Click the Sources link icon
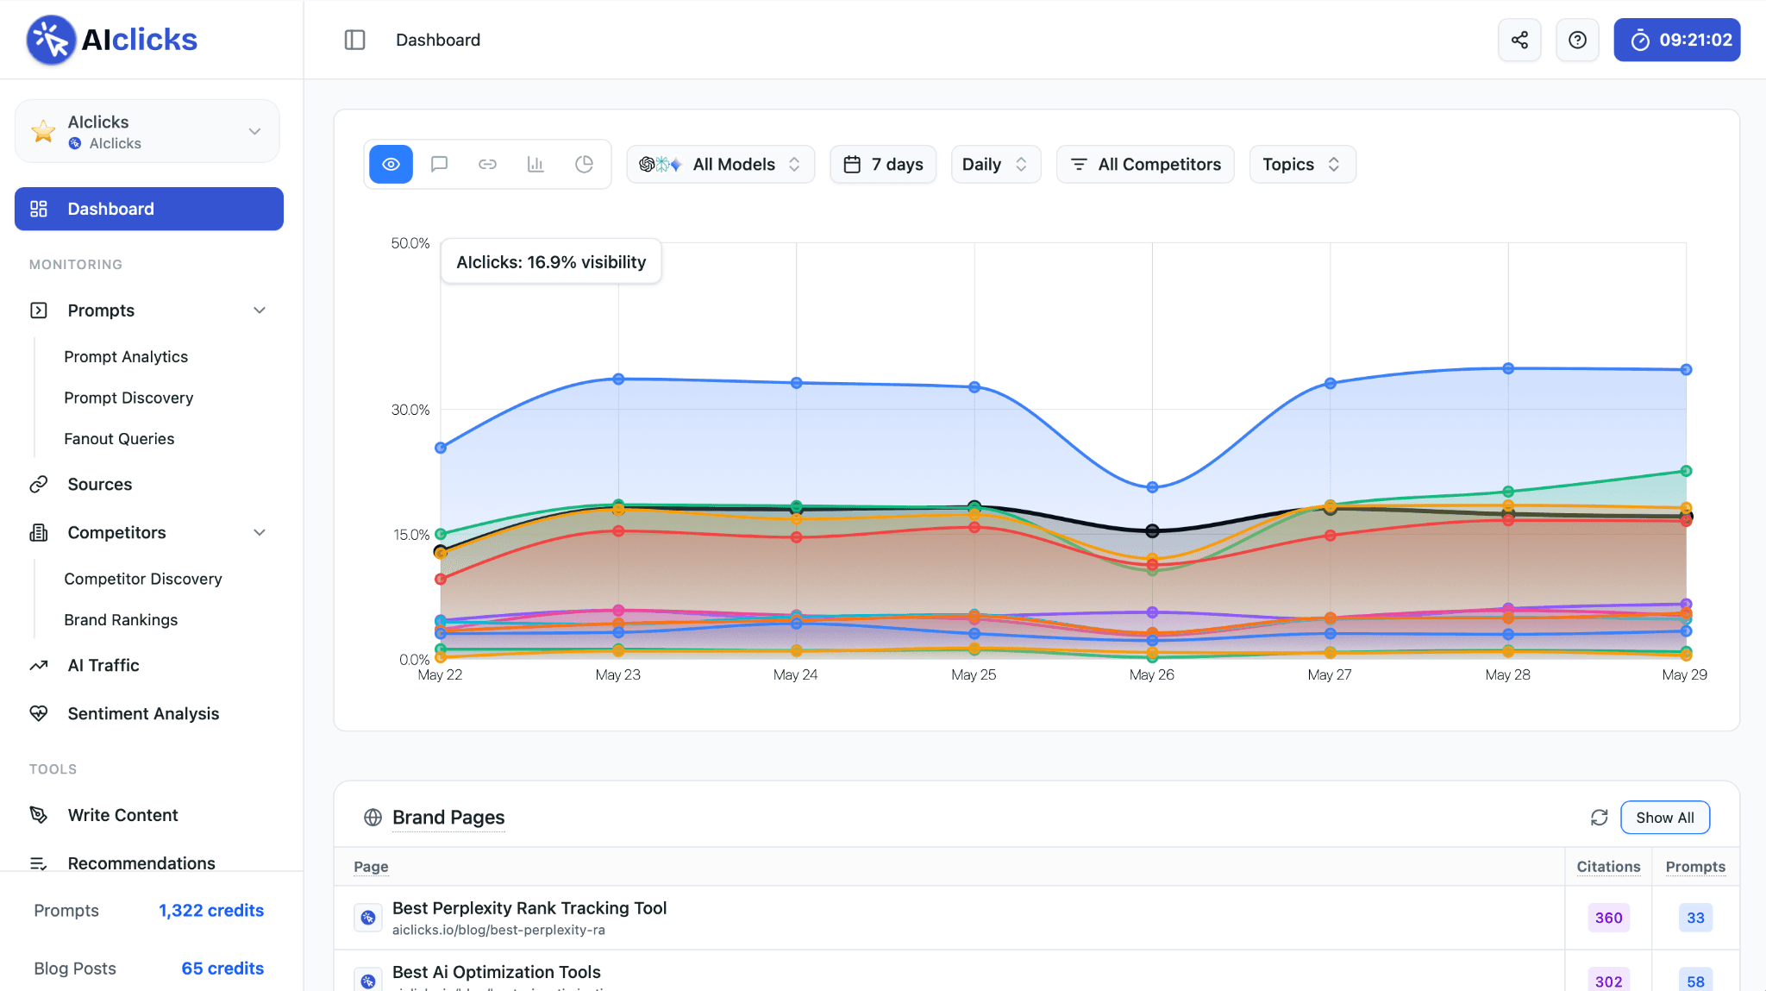The image size is (1766, 991). click(39, 484)
